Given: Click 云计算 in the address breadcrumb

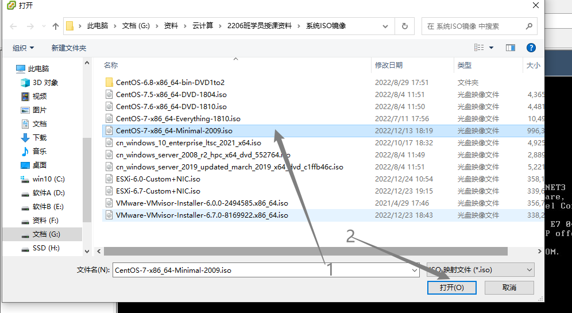Looking at the screenshot, I should (203, 26).
